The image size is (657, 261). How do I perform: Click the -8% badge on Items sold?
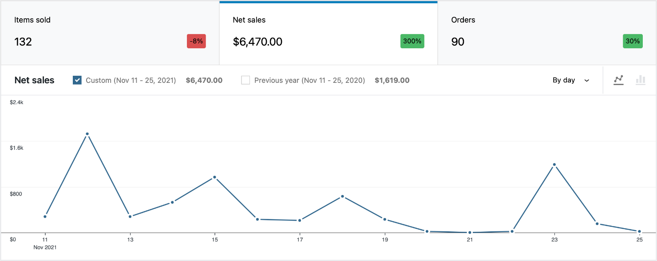pos(196,41)
